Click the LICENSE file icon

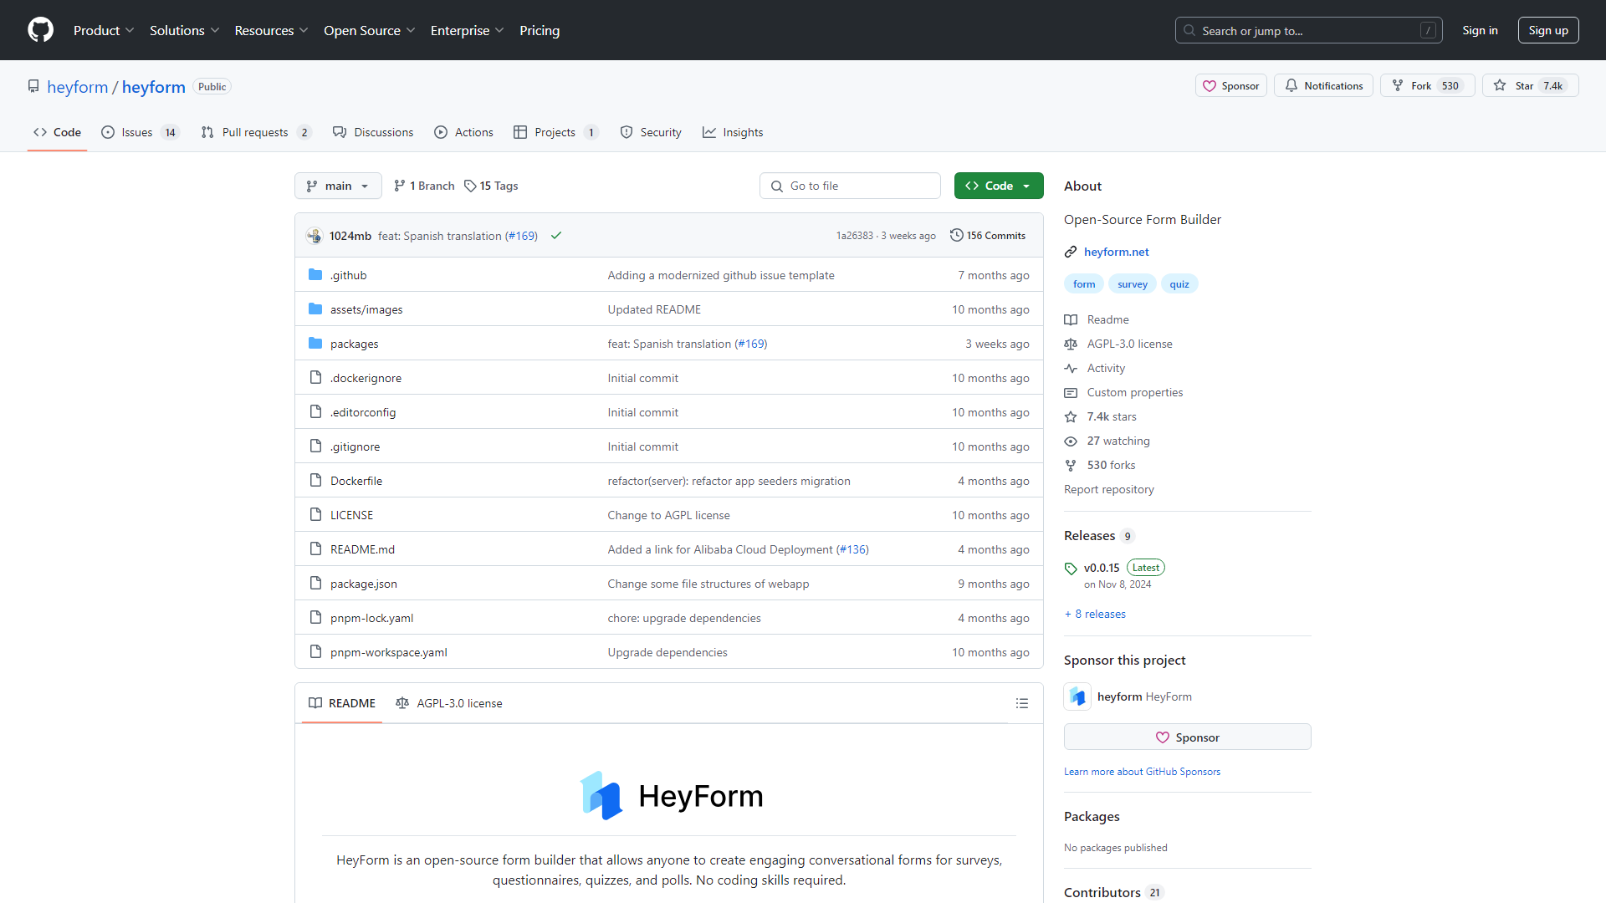315,515
